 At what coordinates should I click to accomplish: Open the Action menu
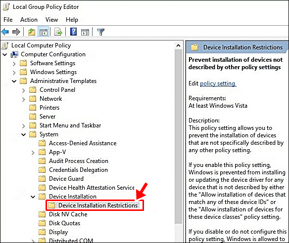[29, 20]
